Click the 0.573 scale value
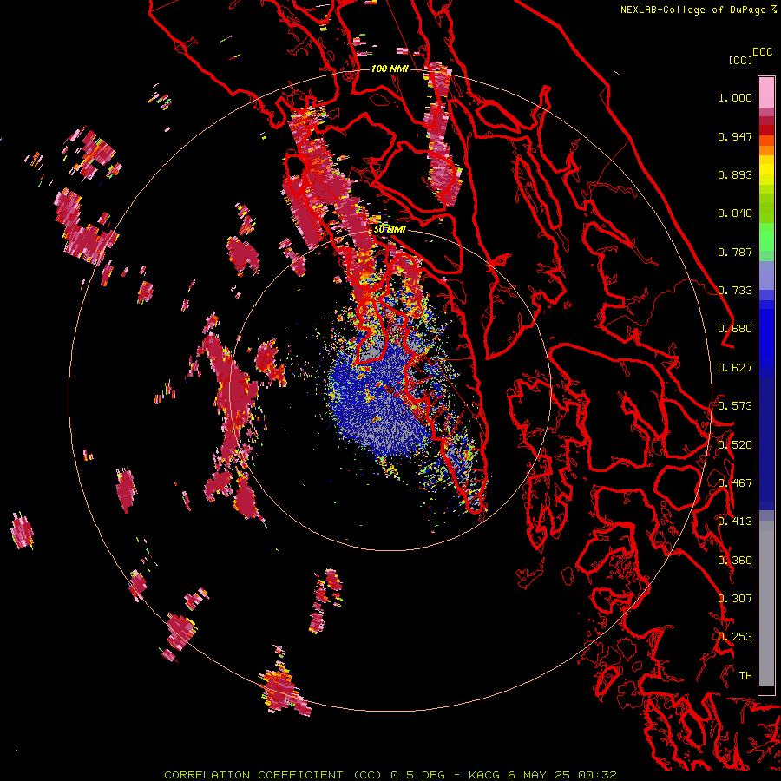The width and height of the screenshot is (781, 781). click(x=735, y=406)
